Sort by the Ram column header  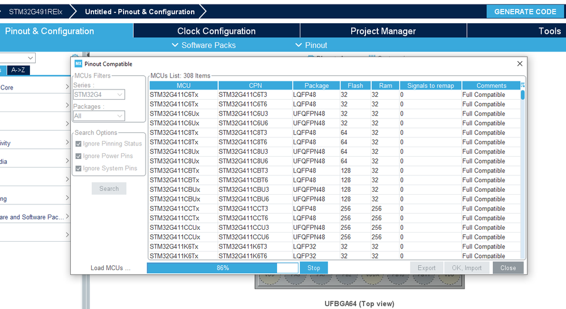[x=385, y=85]
